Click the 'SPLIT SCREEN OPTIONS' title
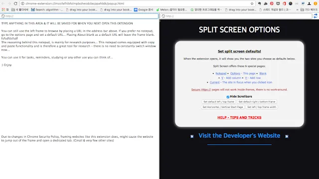319x179 pixels. [x=239, y=30]
